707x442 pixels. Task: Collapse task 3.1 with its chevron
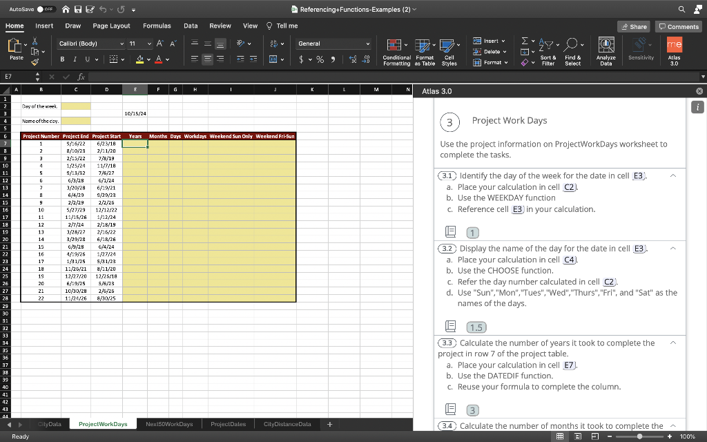click(673, 175)
